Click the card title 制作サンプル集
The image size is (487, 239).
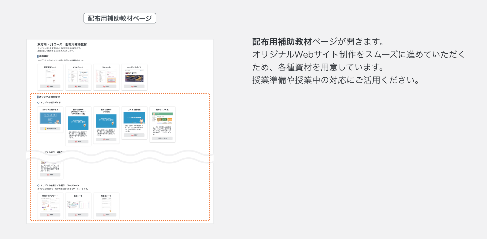[162, 110]
